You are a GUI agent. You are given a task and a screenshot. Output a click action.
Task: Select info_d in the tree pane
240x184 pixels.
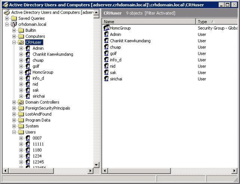tap(38, 78)
